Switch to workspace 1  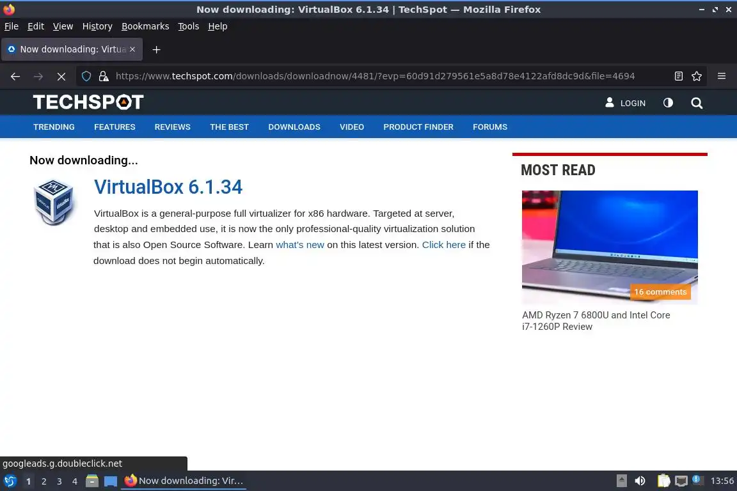[29, 481]
